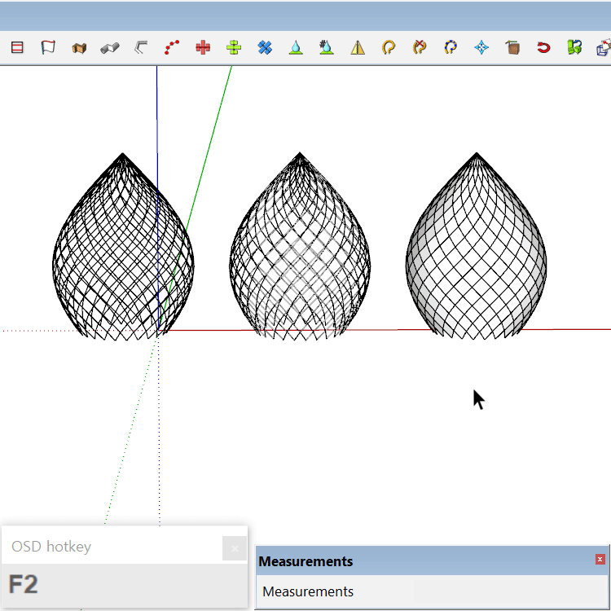Screen dimensions: 611x611
Task: Click the red horizontal-lines rectangle toolbar icon
Action: tap(17, 47)
